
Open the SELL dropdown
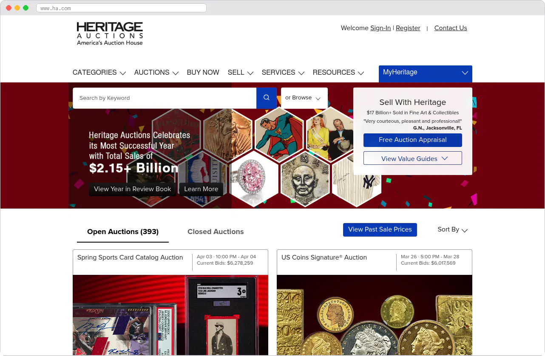coord(240,73)
